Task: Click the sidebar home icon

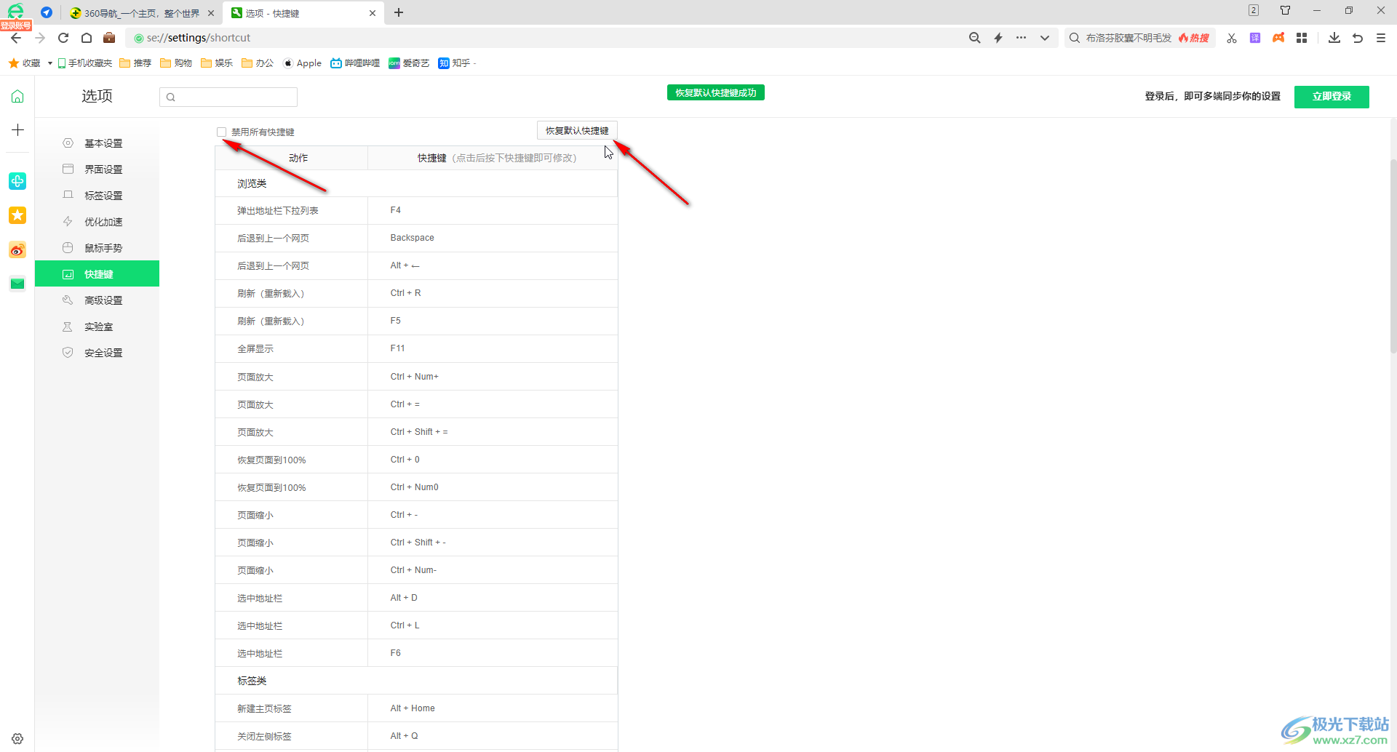Action: click(x=17, y=96)
